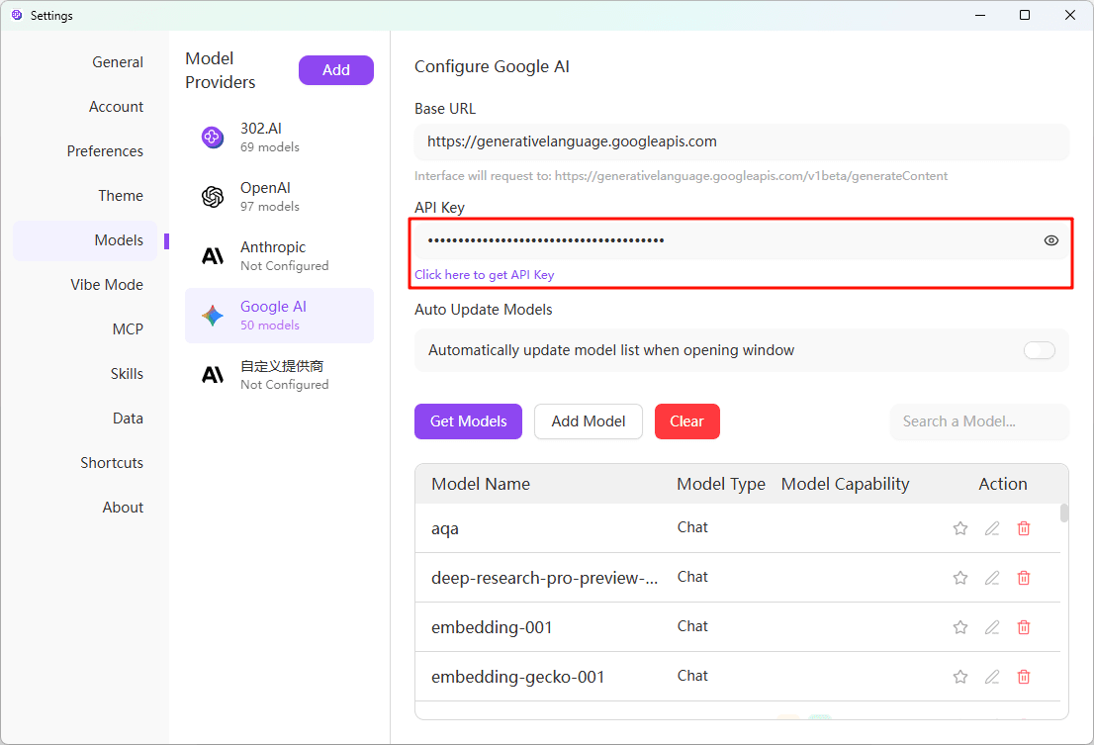This screenshot has width=1094, height=745.
Task: Reveal the hidden API Key value
Action: [1050, 239]
